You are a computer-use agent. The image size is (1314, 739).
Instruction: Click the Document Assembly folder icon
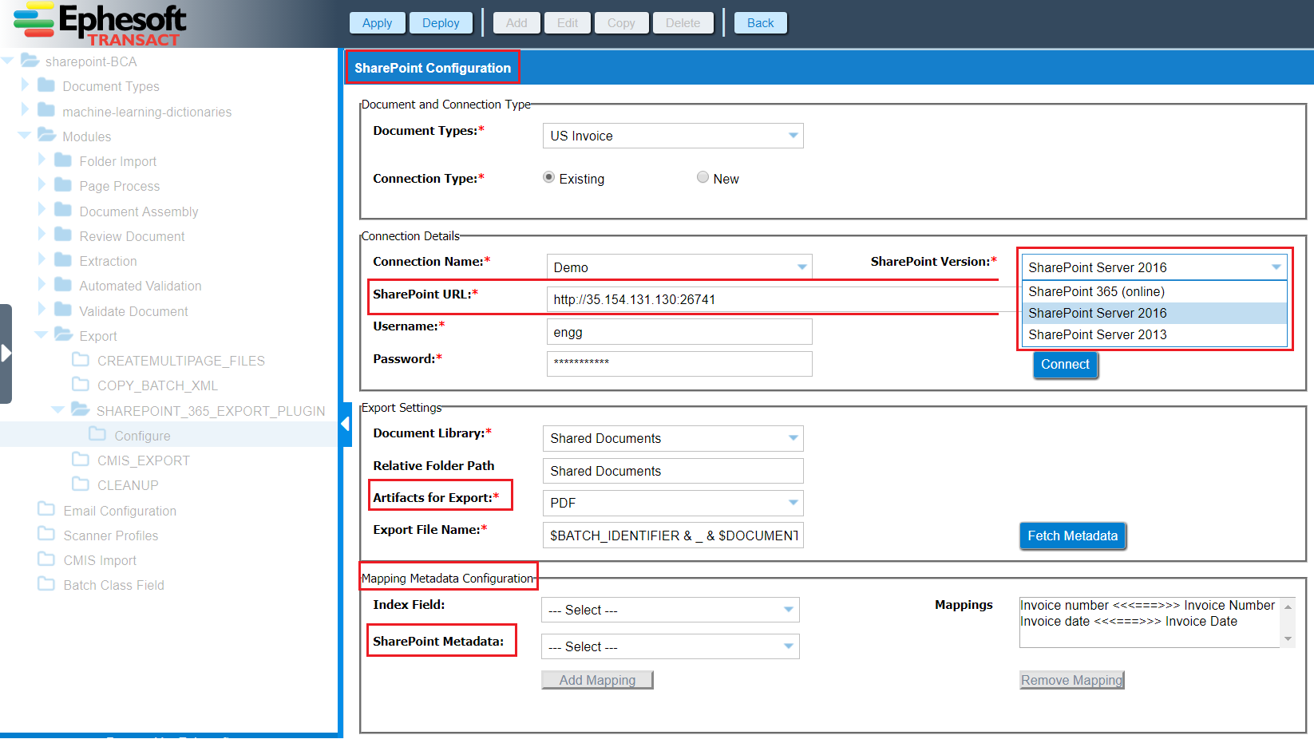click(x=63, y=211)
